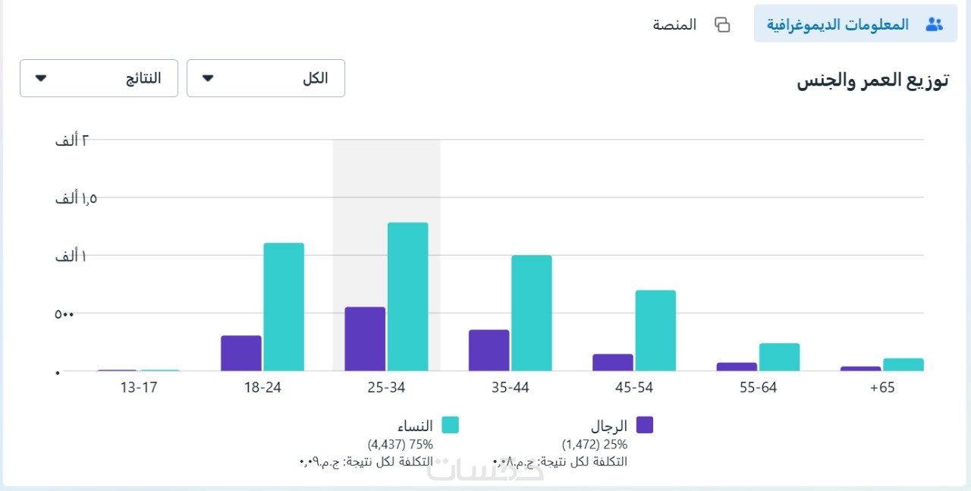Click the 65+ age group label
This screenshot has height=491, width=971.
[882, 387]
